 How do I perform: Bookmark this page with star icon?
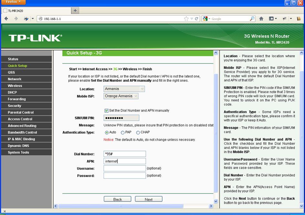186,19
